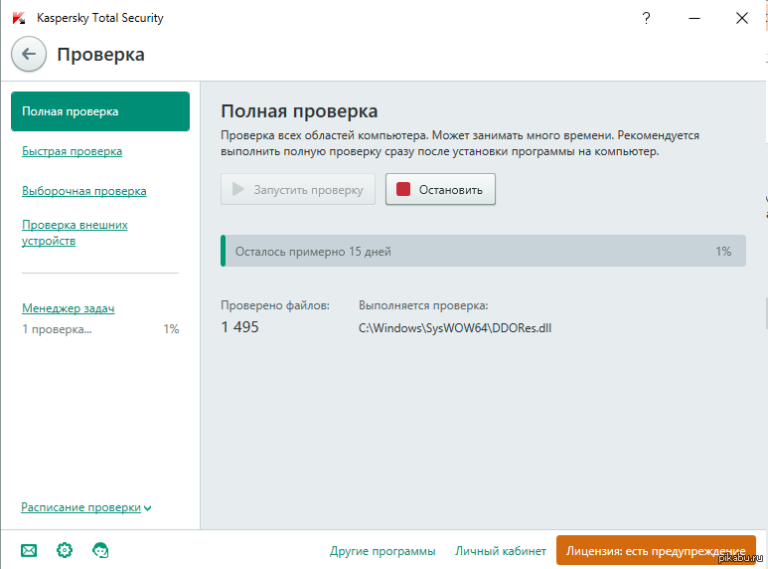Select the Полная проверка tab

(99, 111)
